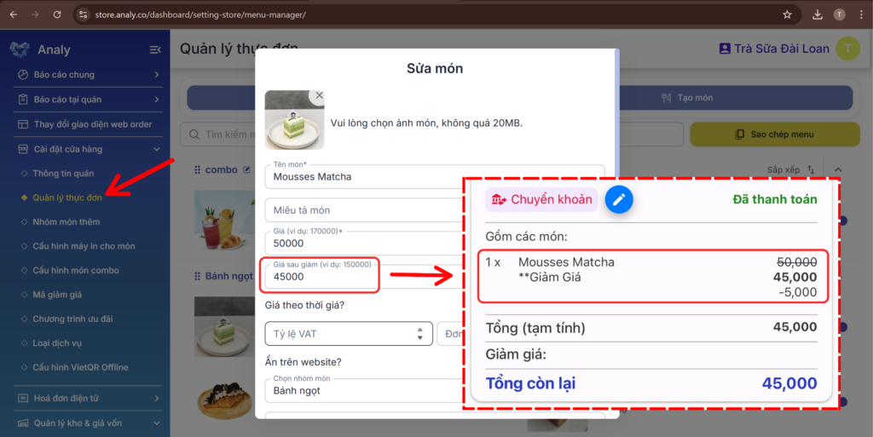The width and height of the screenshot is (873, 437).
Task: Click the blue pencil edit icon
Action: coord(619,199)
